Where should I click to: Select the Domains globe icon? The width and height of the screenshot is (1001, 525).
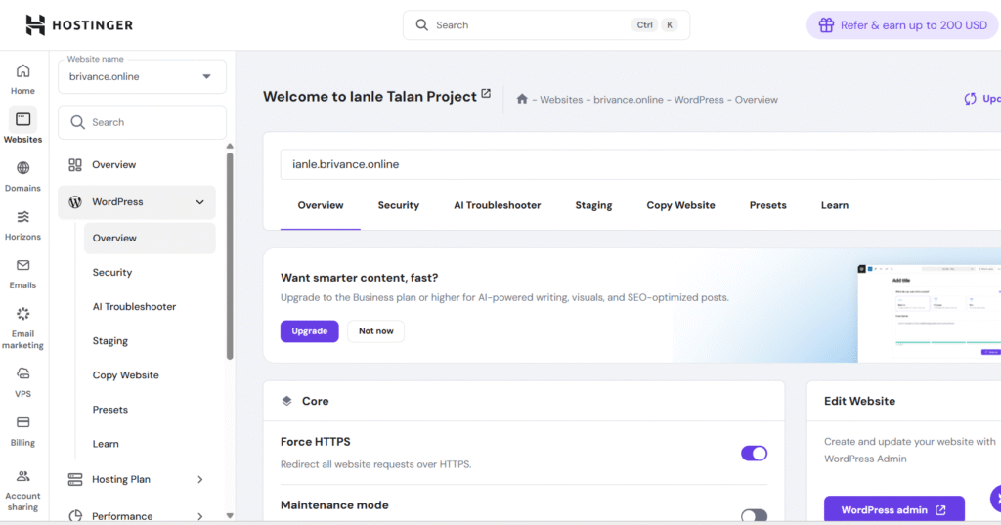[x=22, y=168]
